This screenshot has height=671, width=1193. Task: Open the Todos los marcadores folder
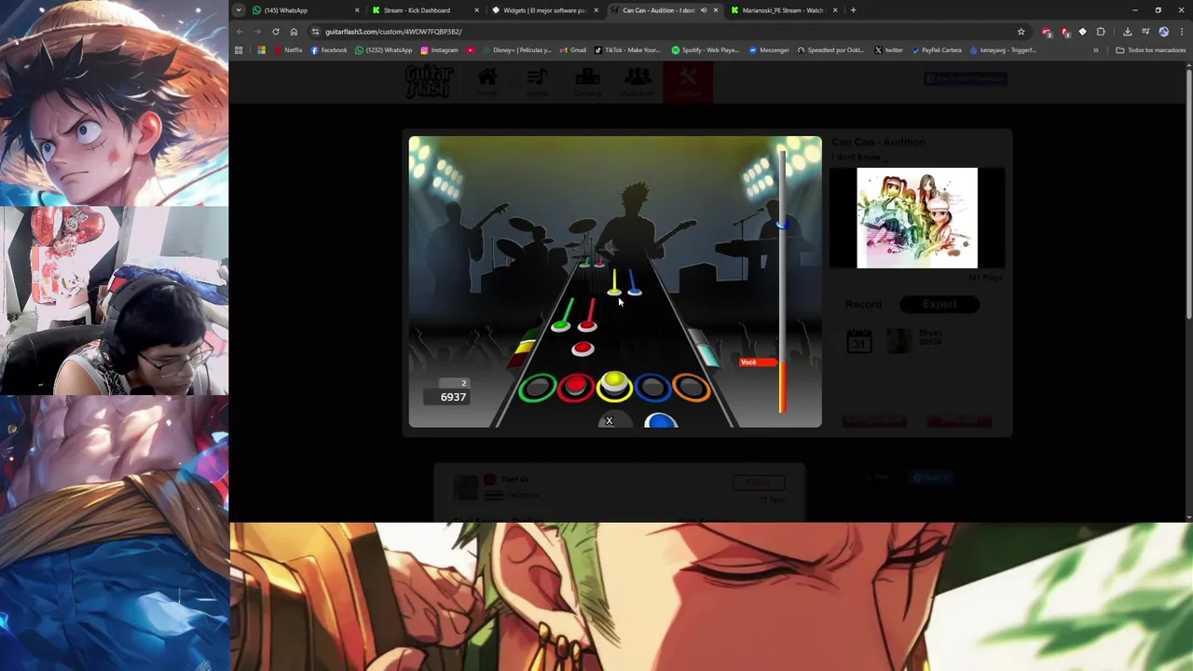(x=1151, y=50)
